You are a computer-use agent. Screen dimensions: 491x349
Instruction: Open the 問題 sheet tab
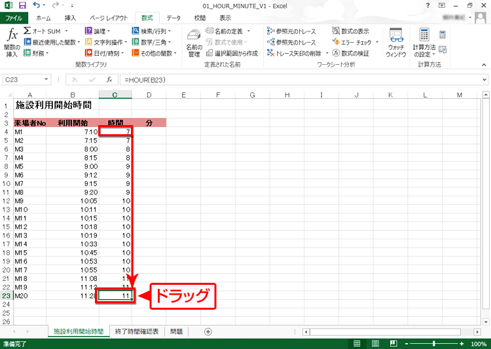pyautogui.click(x=176, y=331)
